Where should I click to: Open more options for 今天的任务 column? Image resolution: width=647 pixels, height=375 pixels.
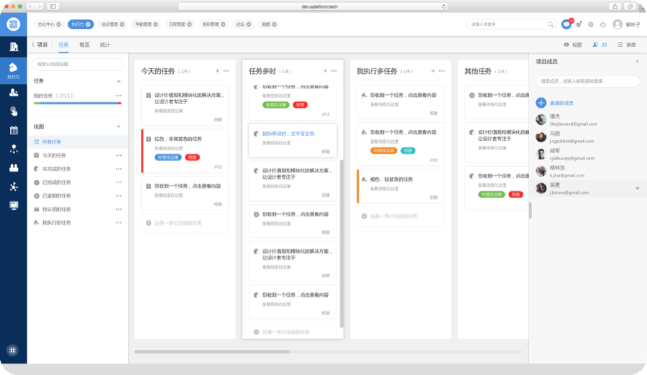click(226, 71)
